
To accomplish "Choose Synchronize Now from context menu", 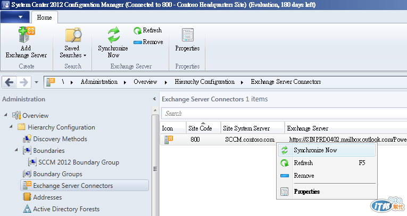I will (x=327, y=150).
